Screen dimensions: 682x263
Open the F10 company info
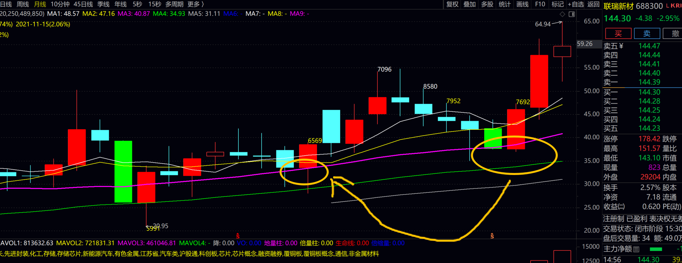click(x=540, y=4)
